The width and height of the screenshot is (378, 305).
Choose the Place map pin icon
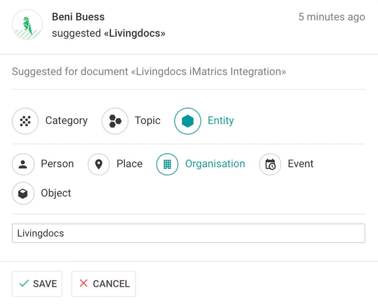[x=99, y=164]
